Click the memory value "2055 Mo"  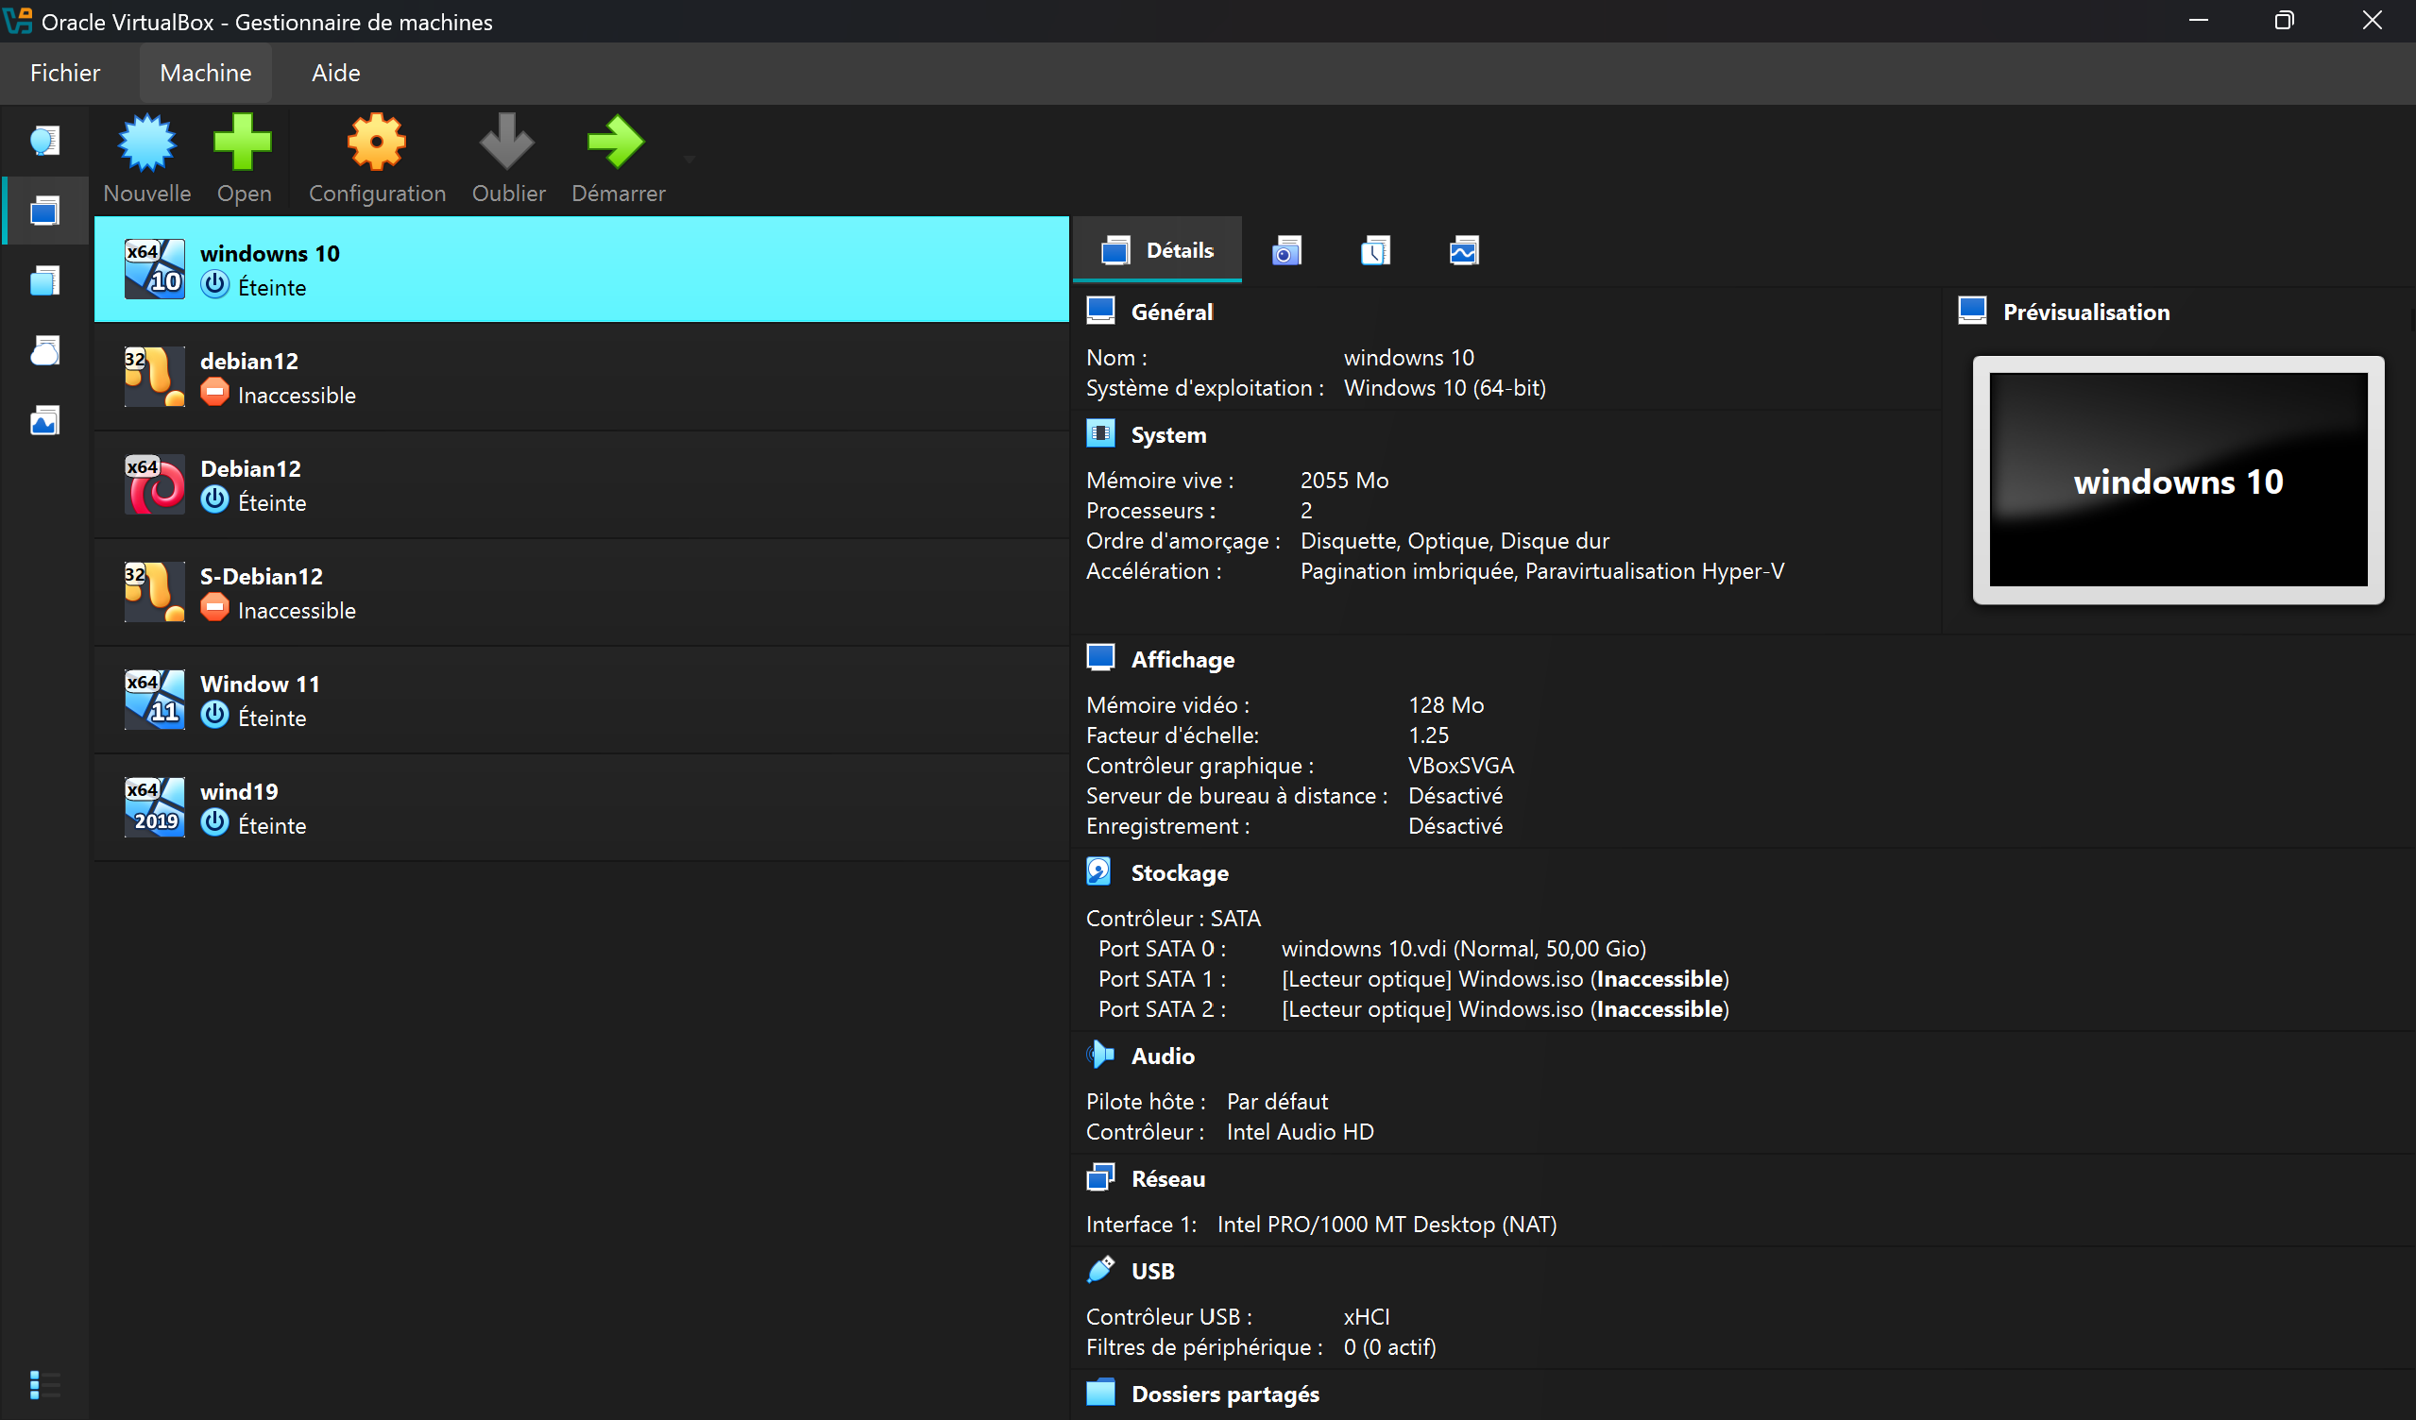pyautogui.click(x=1344, y=480)
